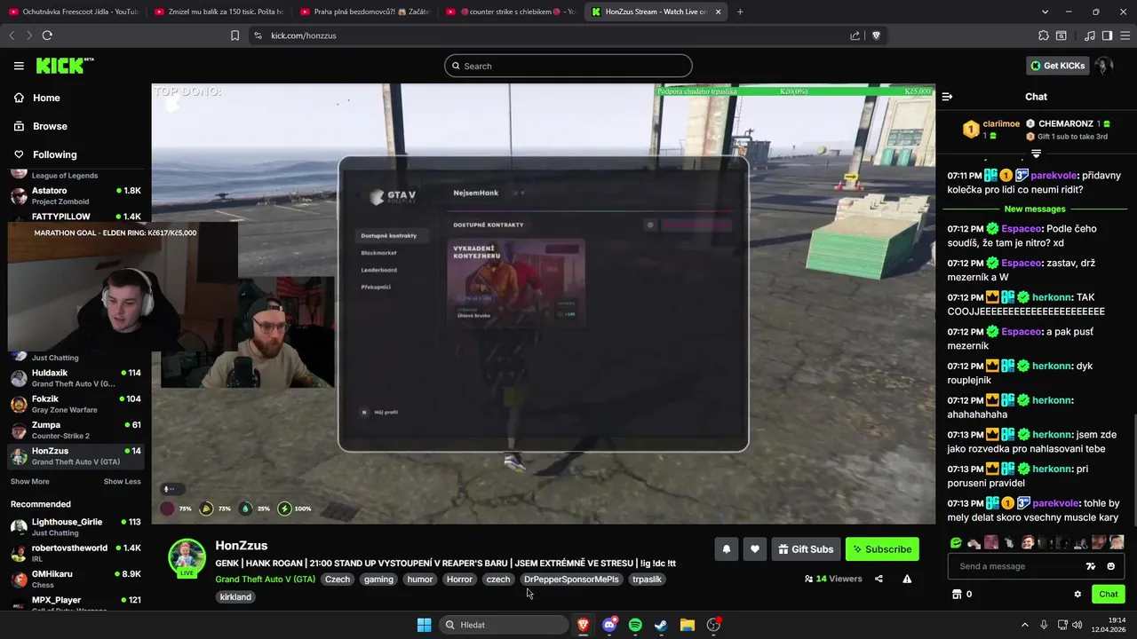The image size is (1137, 639).
Task: Click the Gift Subs button
Action: click(806, 549)
